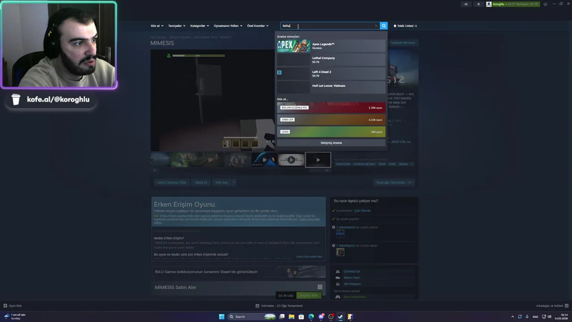Open the Lethal Company search result
The height and width of the screenshot is (322, 572).
tap(331, 60)
